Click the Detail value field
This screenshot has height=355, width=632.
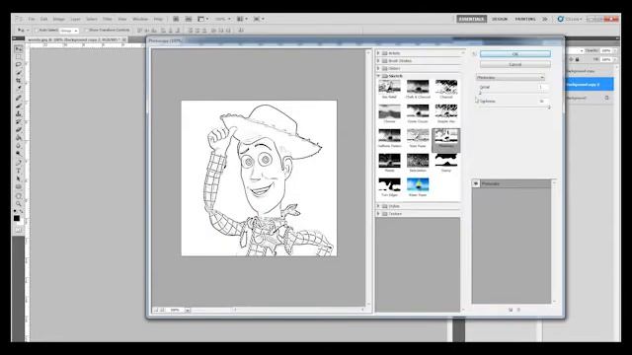pyautogui.click(x=542, y=87)
